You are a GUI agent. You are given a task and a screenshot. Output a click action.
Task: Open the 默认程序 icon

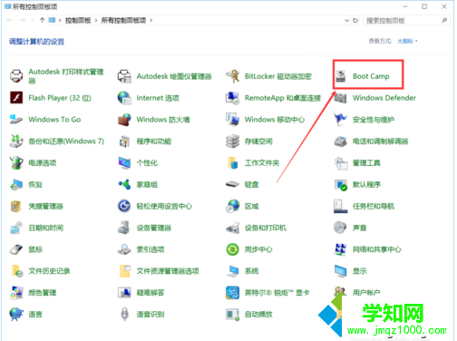pyautogui.click(x=341, y=184)
